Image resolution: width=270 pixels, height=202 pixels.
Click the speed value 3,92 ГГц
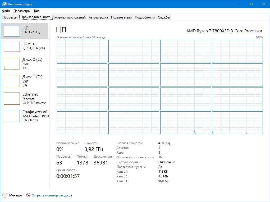point(94,149)
